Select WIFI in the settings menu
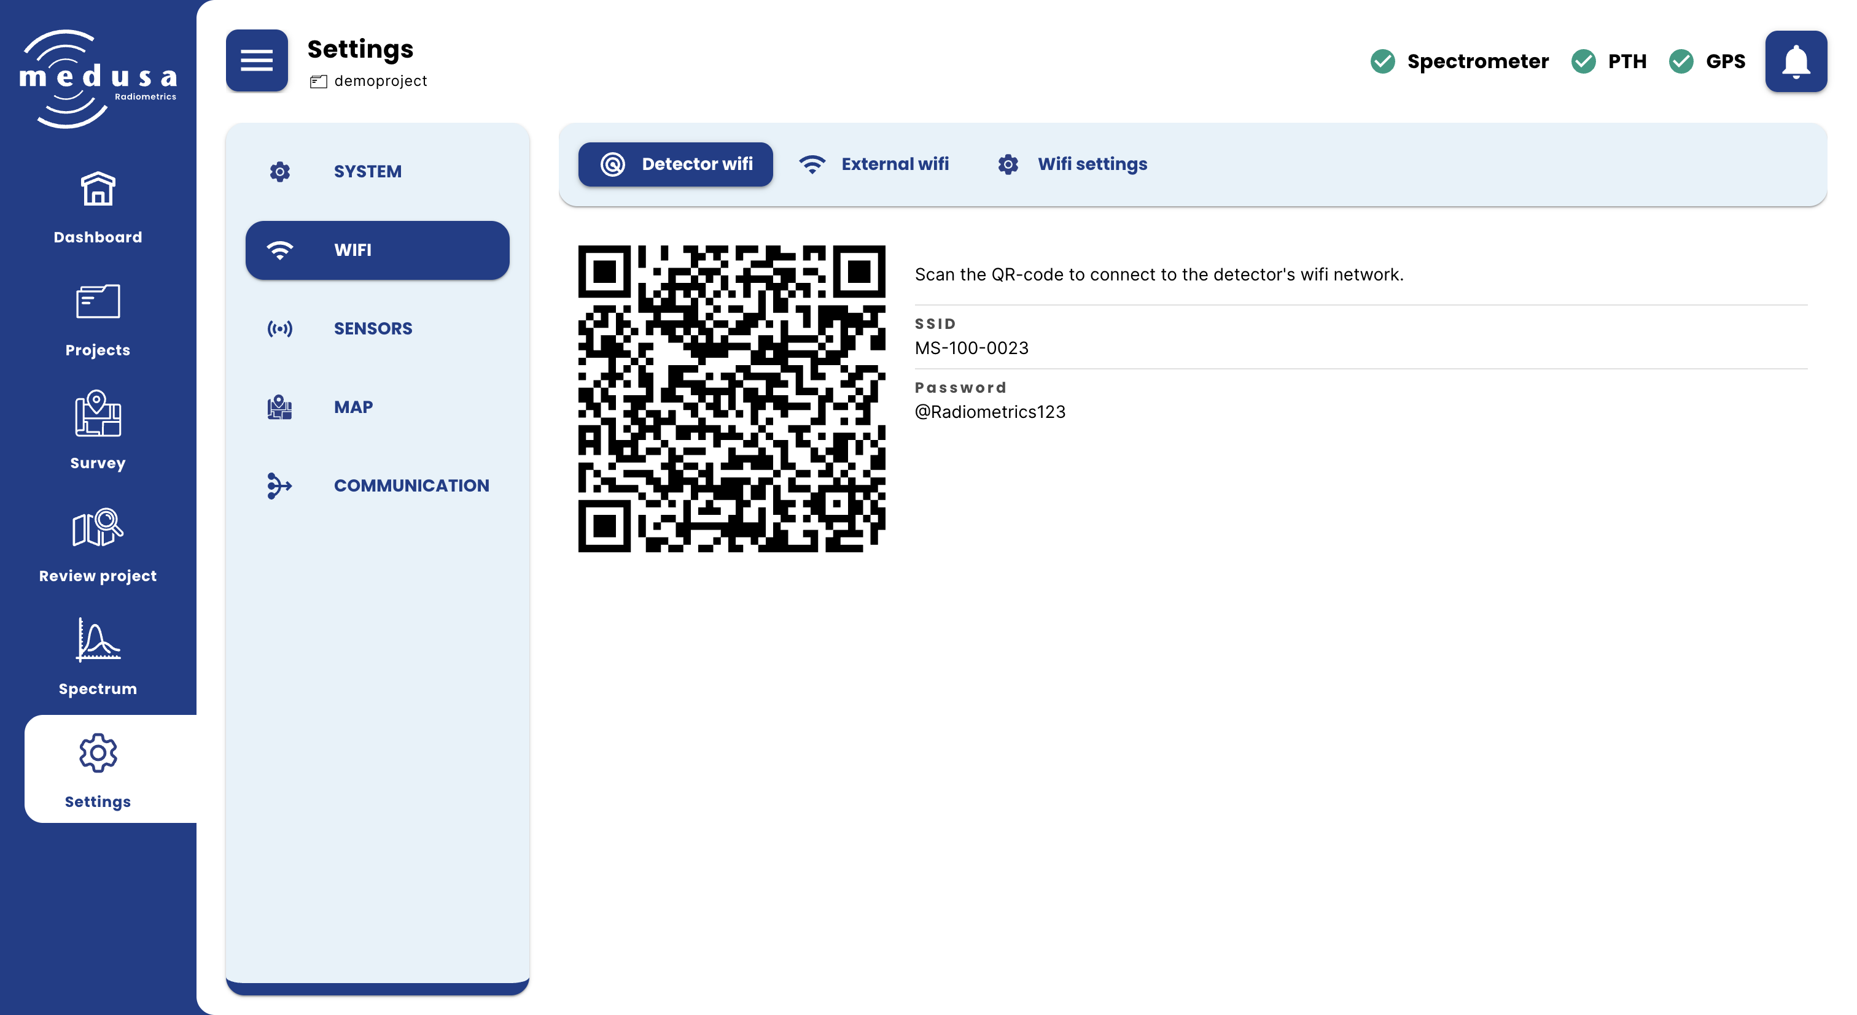The height and width of the screenshot is (1015, 1857). click(378, 250)
